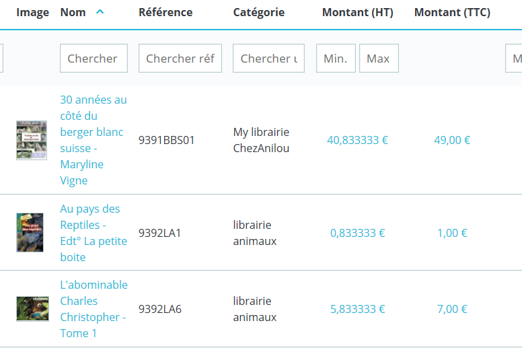522x350 pixels.
Task: Click the L'abominable Charles Christopher thumbnail
Action: click(32, 309)
